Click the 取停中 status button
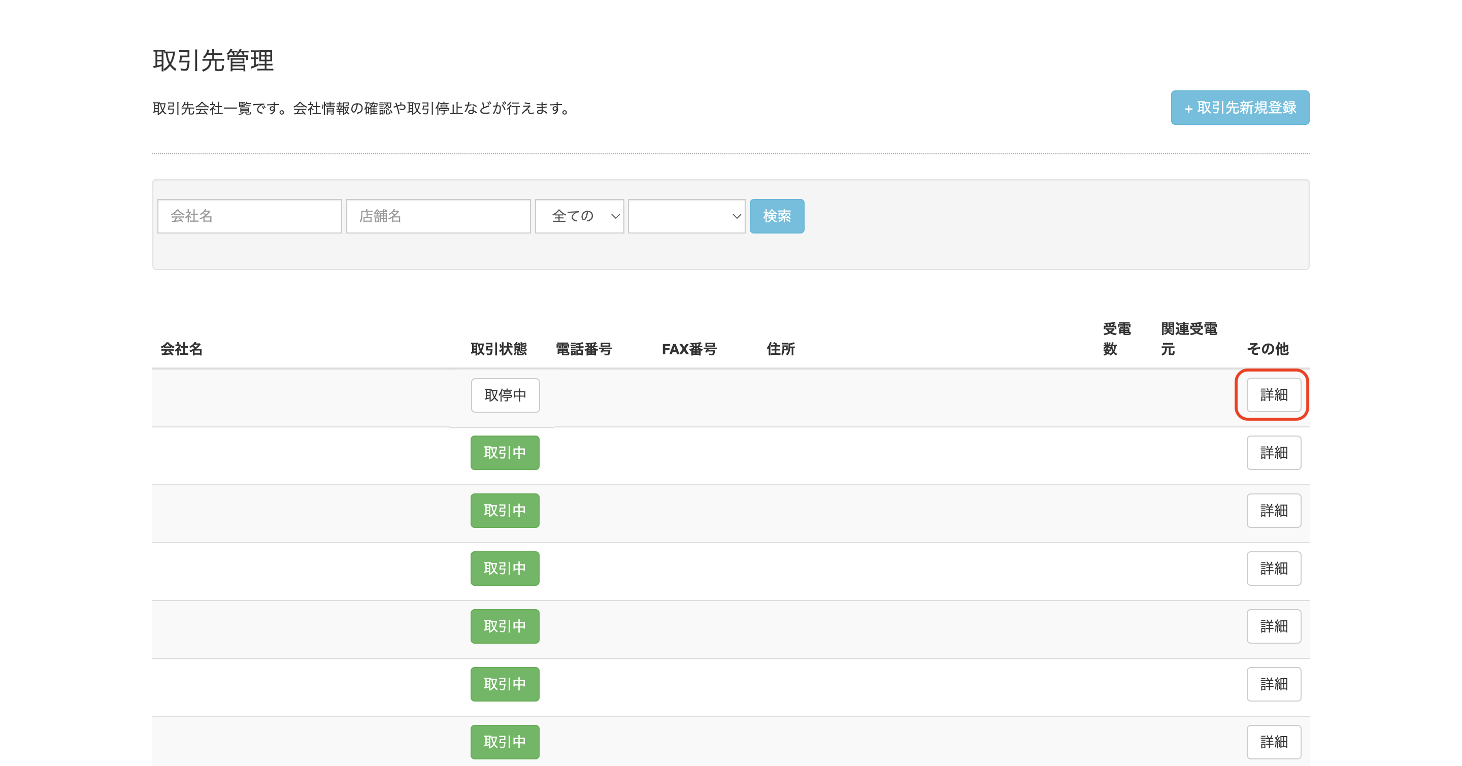1462x766 pixels. pyautogui.click(x=505, y=395)
